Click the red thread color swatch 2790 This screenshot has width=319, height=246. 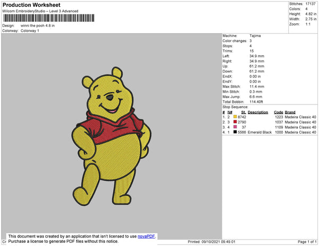pyautogui.click(x=235, y=122)
